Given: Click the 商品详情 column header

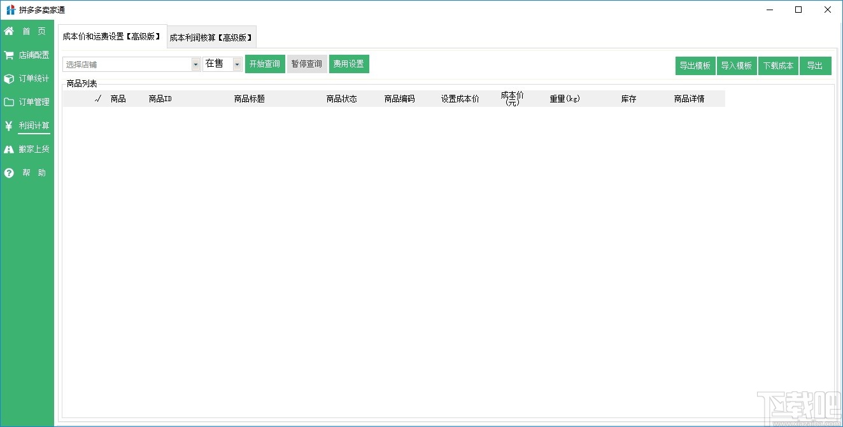Looking at the screenshot, I should (690, 99).
